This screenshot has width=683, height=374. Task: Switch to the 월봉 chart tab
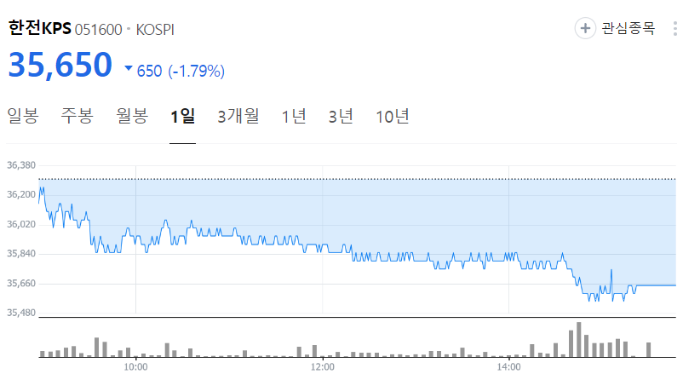(132, 116)
